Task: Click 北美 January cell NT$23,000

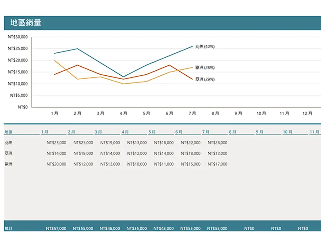Action: (56, 143)
